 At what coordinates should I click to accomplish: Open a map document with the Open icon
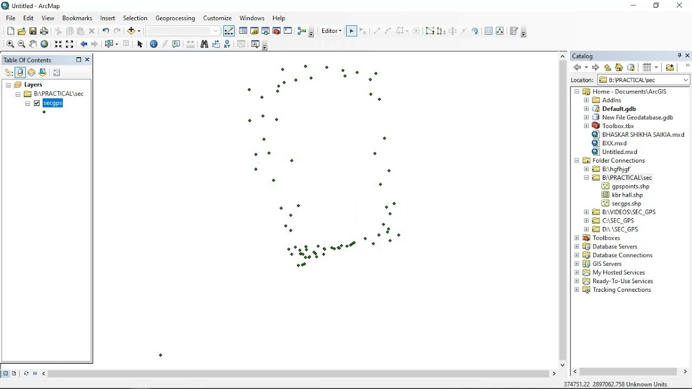click(x=22, y=31)
